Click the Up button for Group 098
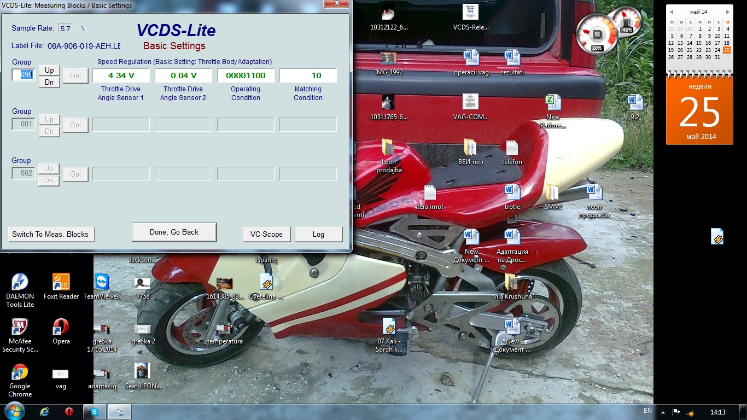 click(x=49, y=70)
